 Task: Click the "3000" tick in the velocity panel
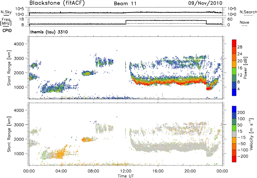coord(19,125)
